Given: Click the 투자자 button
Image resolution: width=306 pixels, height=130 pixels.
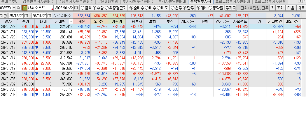Looking at the screenshot, I should [231, 8].
